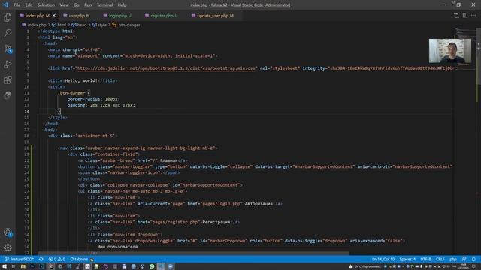The width and height of the screenshot is (481, 270).
Task: Open Zoom app in the taskbar
Action: click(x=171, y=266)
